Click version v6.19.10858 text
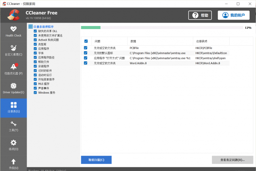 (x=38, y=18)
